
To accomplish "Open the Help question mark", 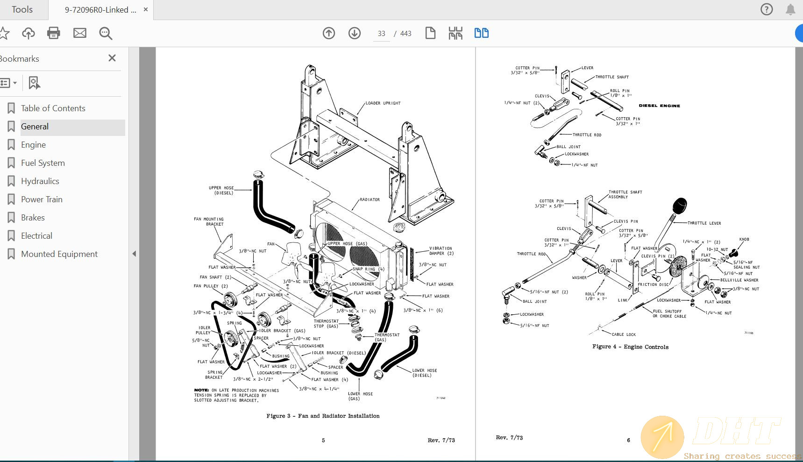I will [x=766, y=9].
